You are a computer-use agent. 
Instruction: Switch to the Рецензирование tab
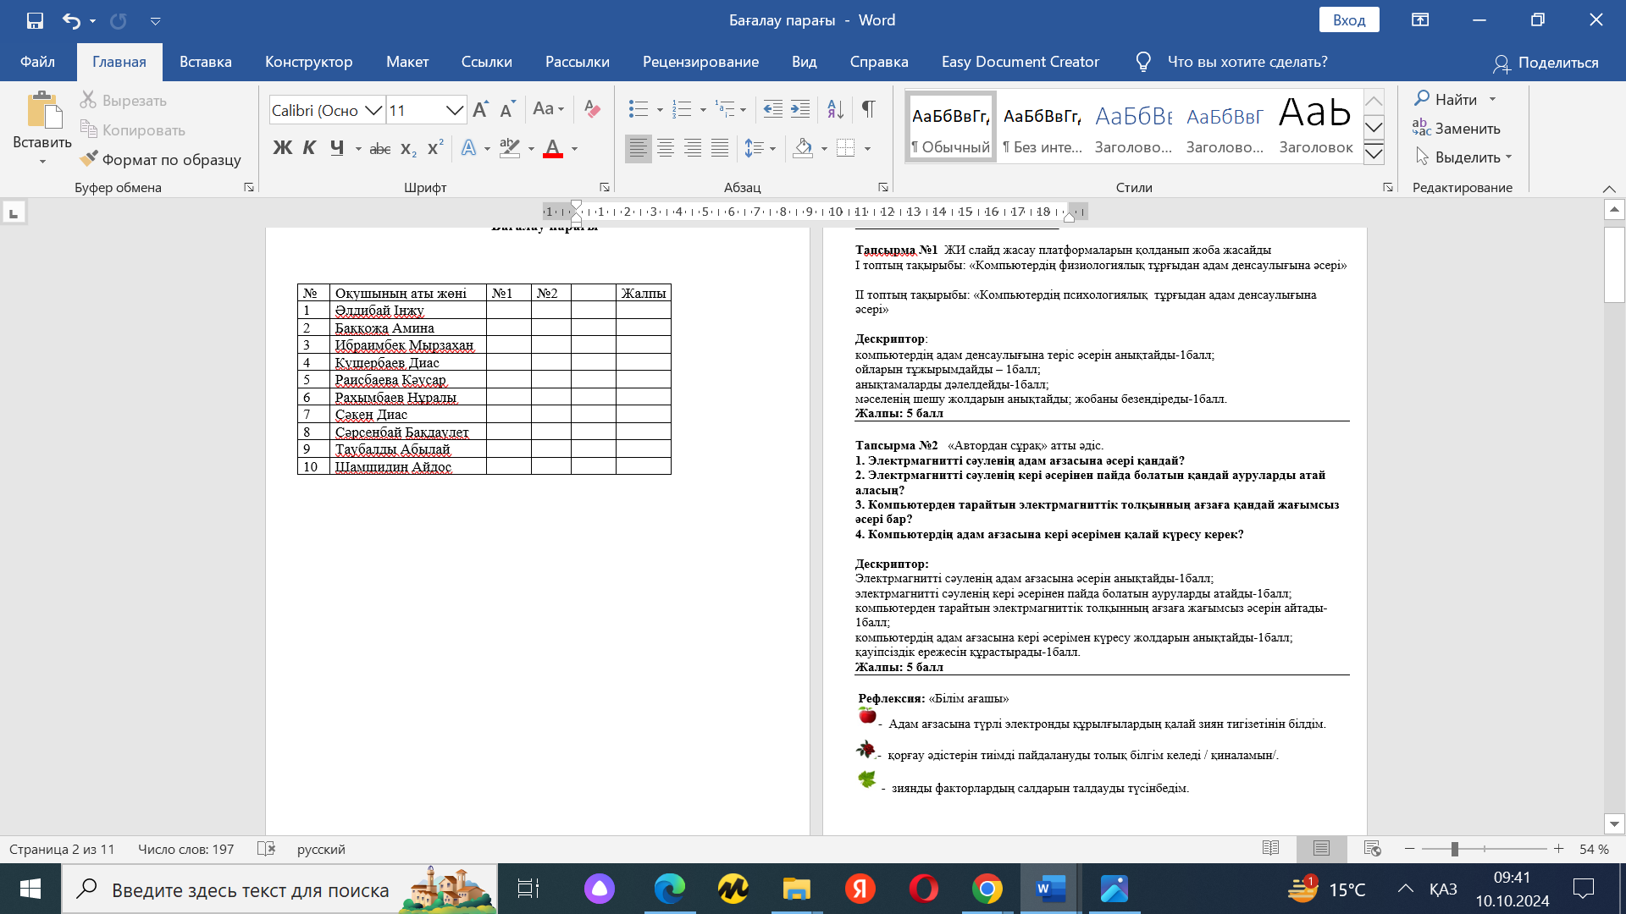[700, 62]
